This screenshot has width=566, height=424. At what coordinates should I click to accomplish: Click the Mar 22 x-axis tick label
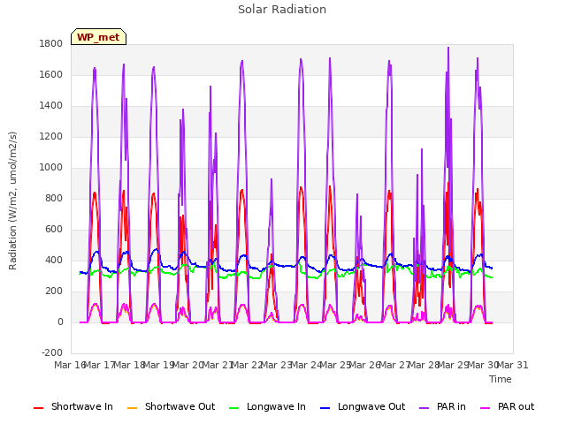(248, 365)
